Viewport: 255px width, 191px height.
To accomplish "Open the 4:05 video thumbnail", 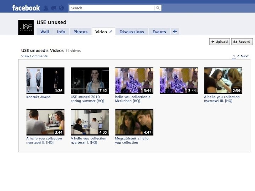I will pyautogui.click(x=90, y=122).
